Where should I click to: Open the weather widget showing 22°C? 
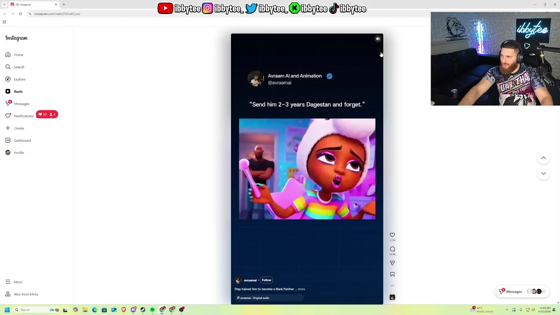tap(482, 310)
